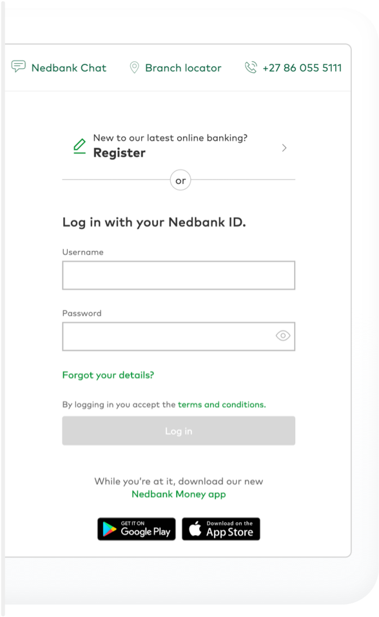Open Nedbank Chat via the speech bubble icon

coord(18,66)
